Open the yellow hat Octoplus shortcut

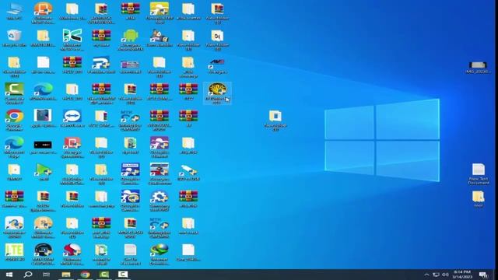click(160, 13)
